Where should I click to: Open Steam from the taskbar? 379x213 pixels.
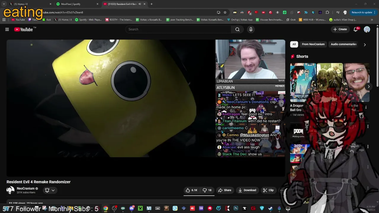point(270,208)
